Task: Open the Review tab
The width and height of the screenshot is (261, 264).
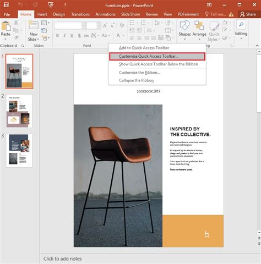Action: pos(151,14)
